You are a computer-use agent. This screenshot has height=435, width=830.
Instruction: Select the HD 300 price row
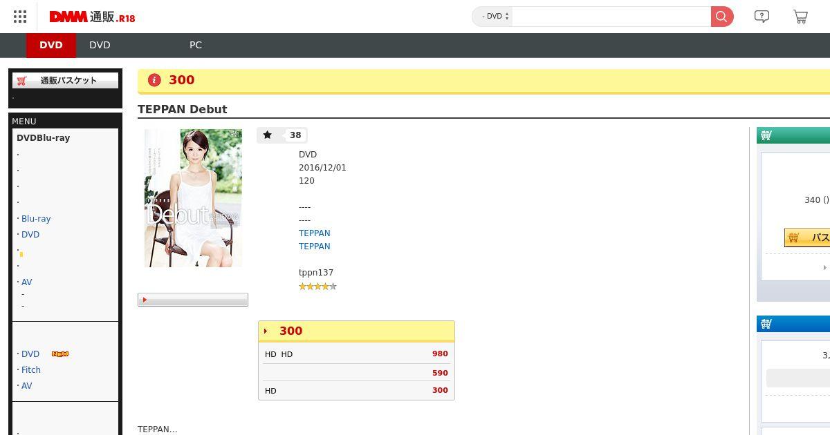[x=356, y=391]
